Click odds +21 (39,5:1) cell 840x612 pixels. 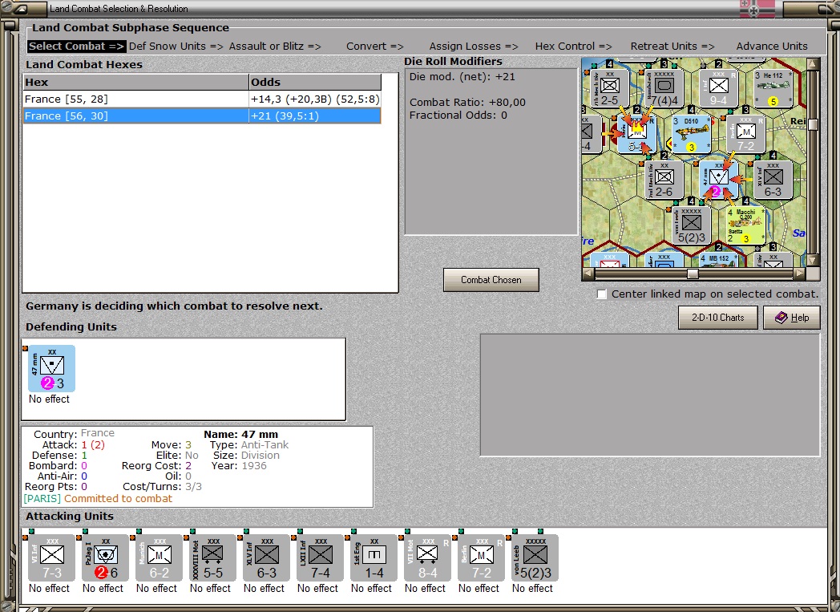coord(315,116)
